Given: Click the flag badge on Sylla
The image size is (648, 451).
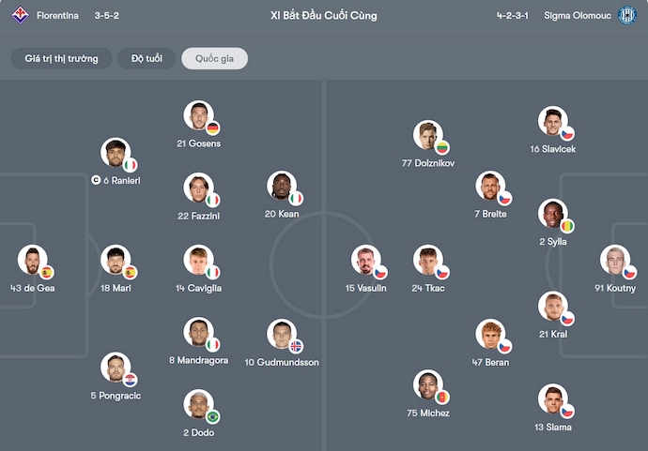Looking at the screenshot, I should click(567, 226).
